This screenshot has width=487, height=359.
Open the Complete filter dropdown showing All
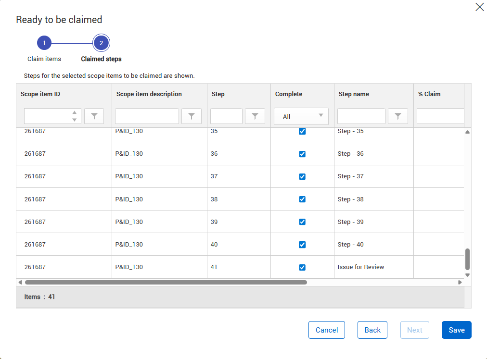(301, 116)
